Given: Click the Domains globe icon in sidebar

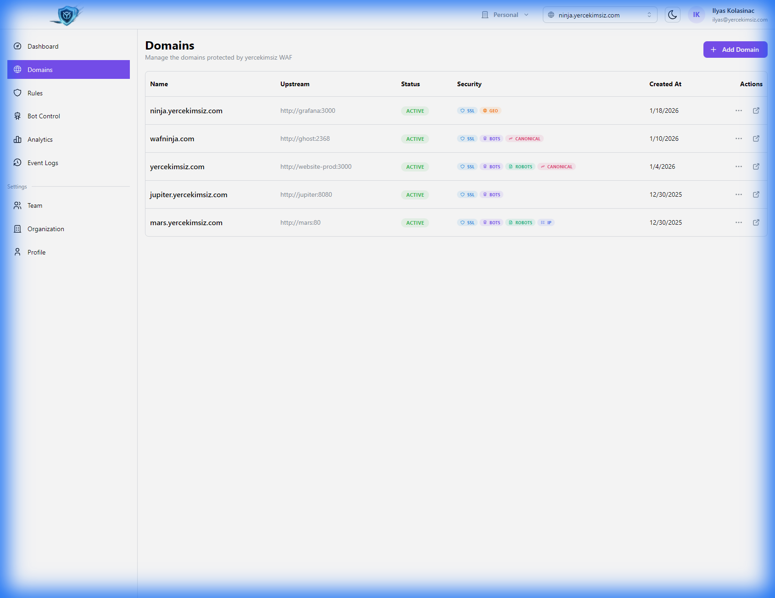Looking at the screenshot, I should pyautogui.click(x=17, y=69).
